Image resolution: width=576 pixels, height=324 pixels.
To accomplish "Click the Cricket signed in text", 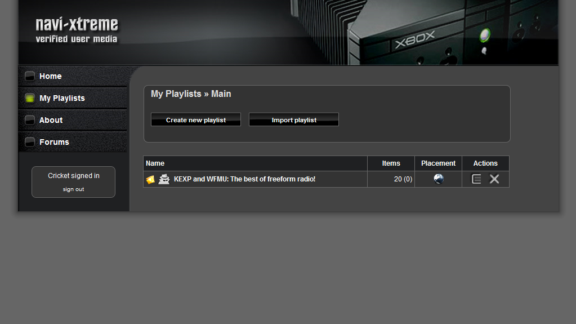I will [73, 176].
